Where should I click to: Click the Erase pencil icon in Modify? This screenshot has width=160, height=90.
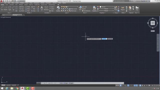(38, 7)
